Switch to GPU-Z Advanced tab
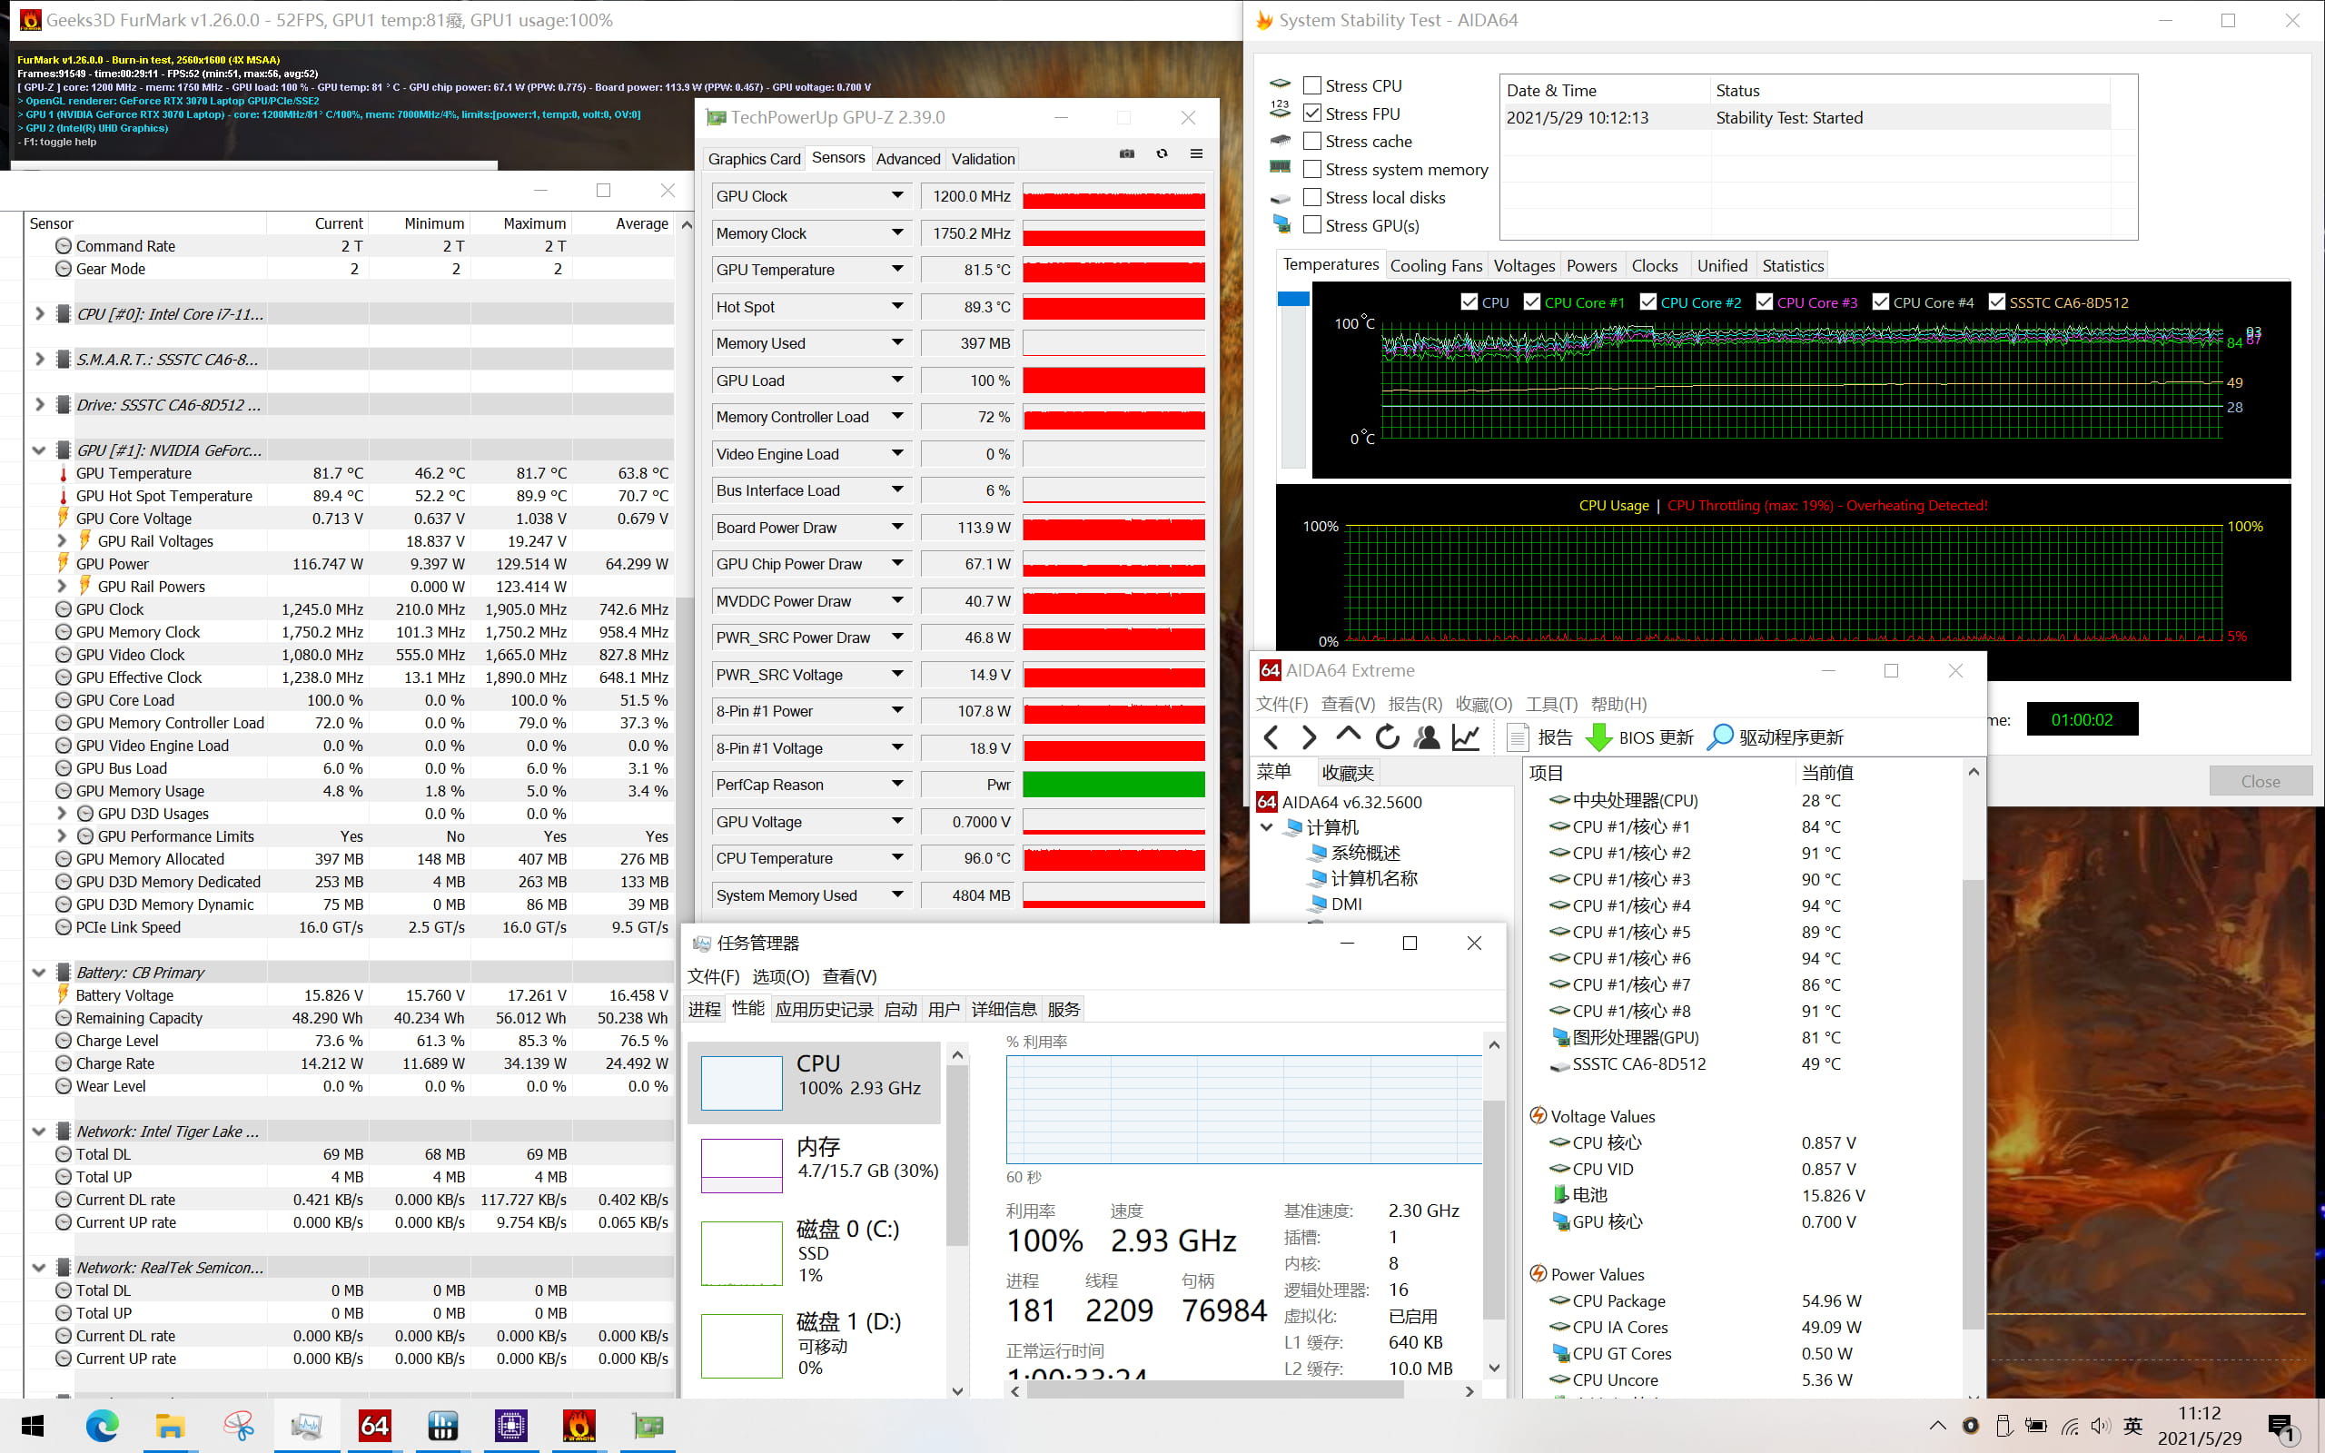Viewport: 2325px width, 1453px height. click(908, 159)
